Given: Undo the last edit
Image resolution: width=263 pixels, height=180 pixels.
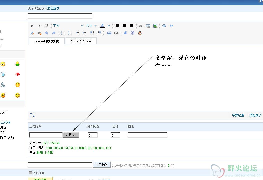Looking at the screenshot, I should 47,33.
